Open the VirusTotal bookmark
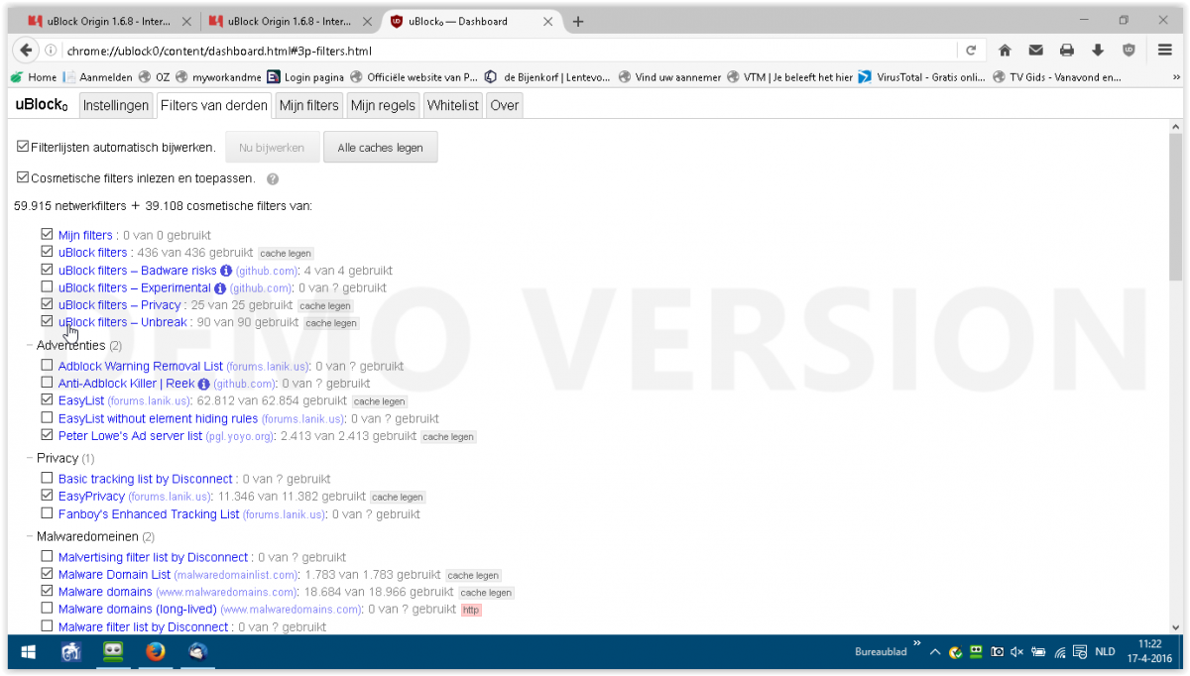The image size is (1190, 676). pos(921,76)
